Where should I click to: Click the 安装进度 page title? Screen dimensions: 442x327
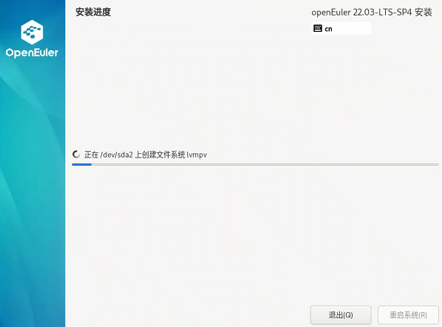click(93, 12)
